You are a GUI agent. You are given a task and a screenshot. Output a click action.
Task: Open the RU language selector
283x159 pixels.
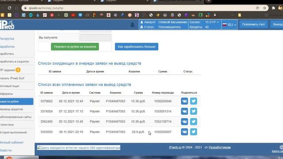(229, 25)
